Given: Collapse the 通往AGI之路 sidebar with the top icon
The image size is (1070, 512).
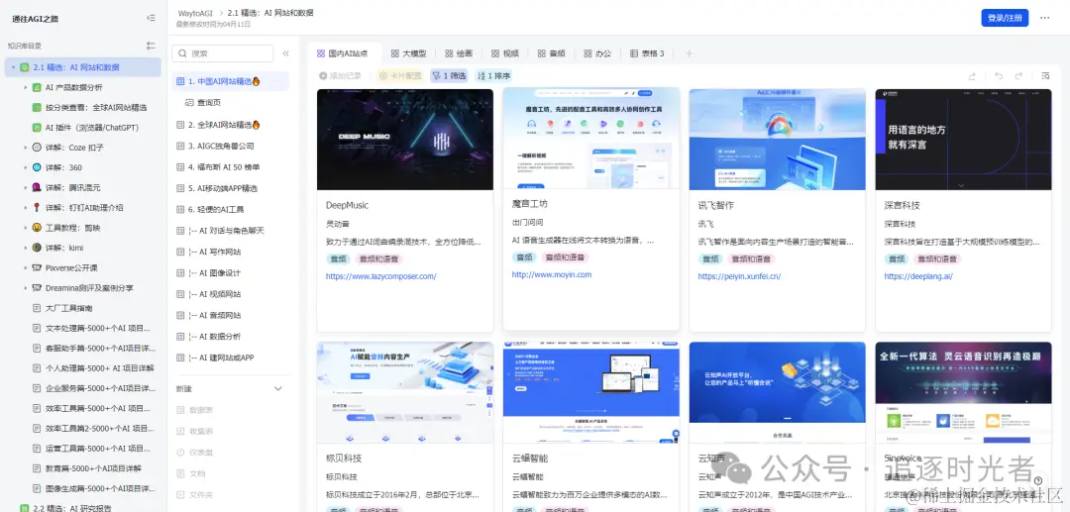Looking at the screenshot, I should click(151, 19).
